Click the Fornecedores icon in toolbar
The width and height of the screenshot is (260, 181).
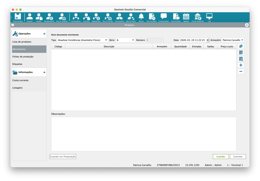coord(76,17)
